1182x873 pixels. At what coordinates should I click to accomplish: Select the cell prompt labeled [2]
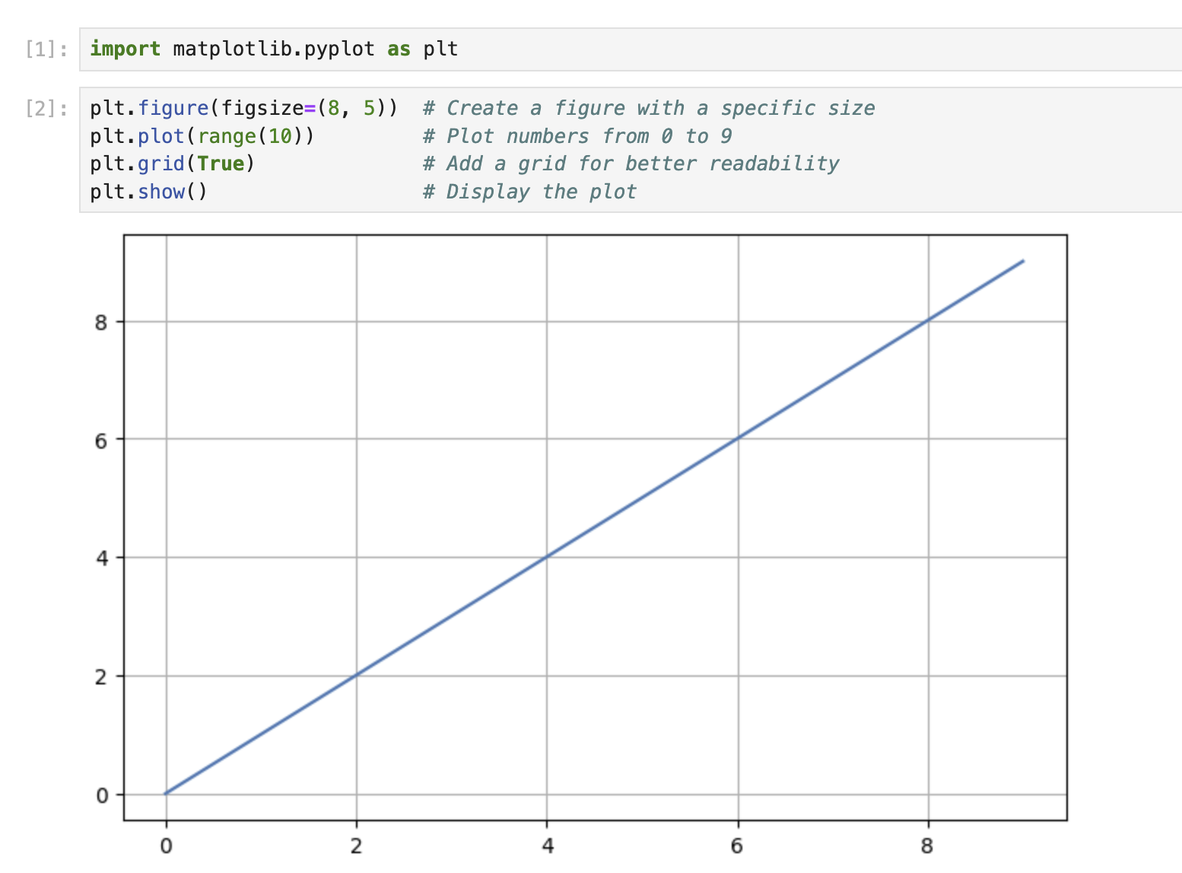pyautogui.click(x=46, y=109)
